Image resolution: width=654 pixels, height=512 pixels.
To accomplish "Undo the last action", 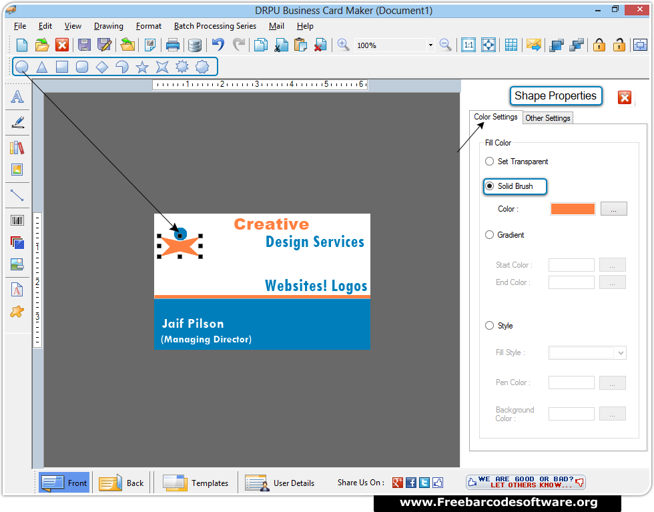I will 218,44.
